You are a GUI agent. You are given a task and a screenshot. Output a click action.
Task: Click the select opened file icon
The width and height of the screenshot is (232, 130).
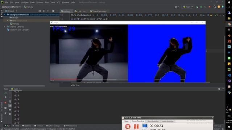coord(40,11)
